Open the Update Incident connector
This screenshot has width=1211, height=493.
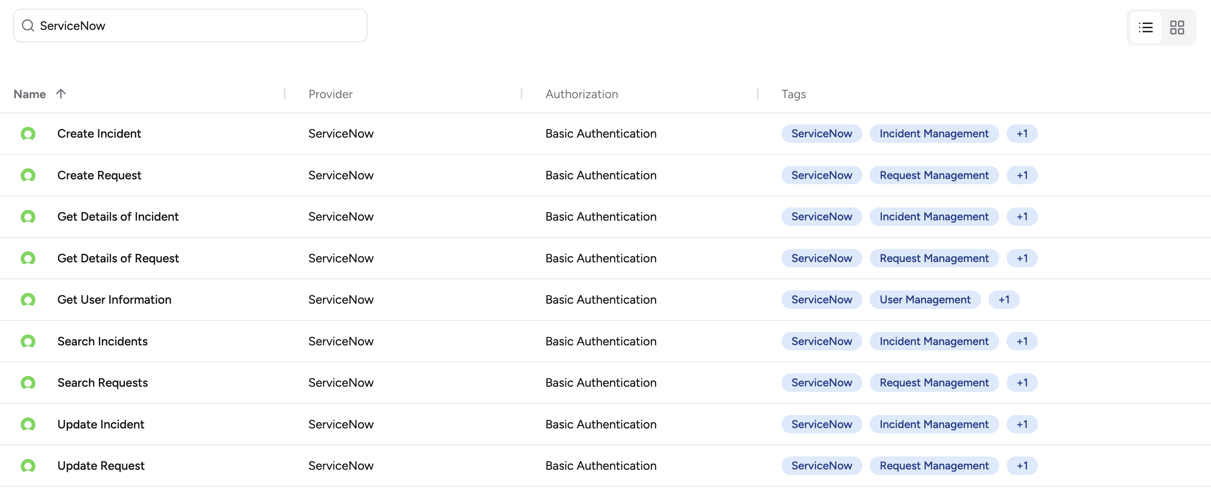point(101,424)
